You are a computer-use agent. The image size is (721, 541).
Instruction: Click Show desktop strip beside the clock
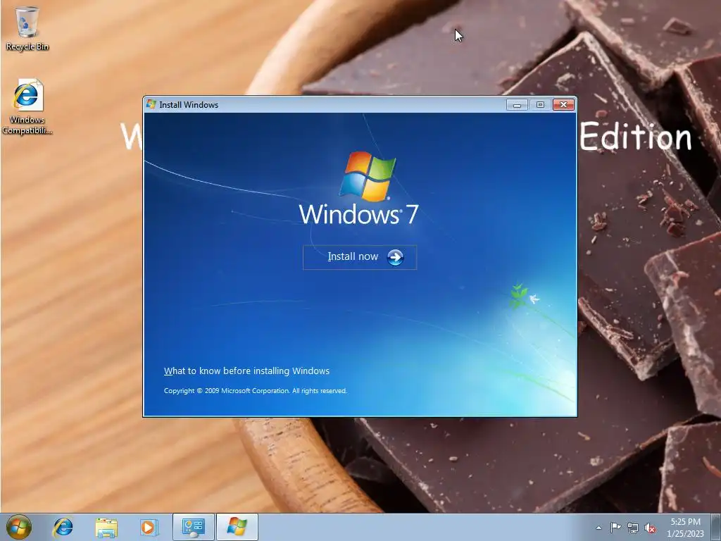click(716, 527)
